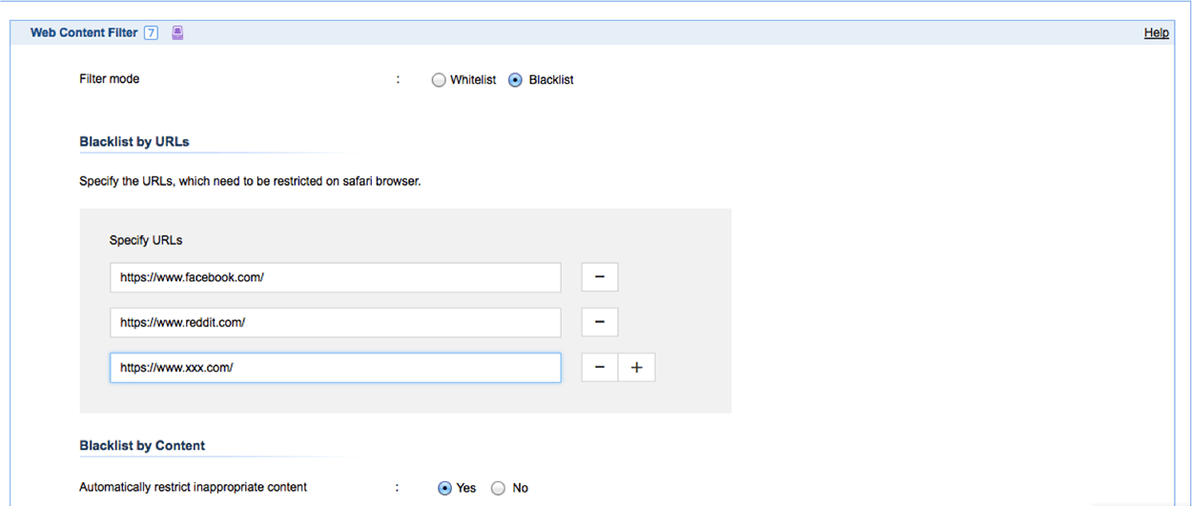Click the Blacklist by Content section heading
The height and width of the screenshot is (506, 1192).
142,445
